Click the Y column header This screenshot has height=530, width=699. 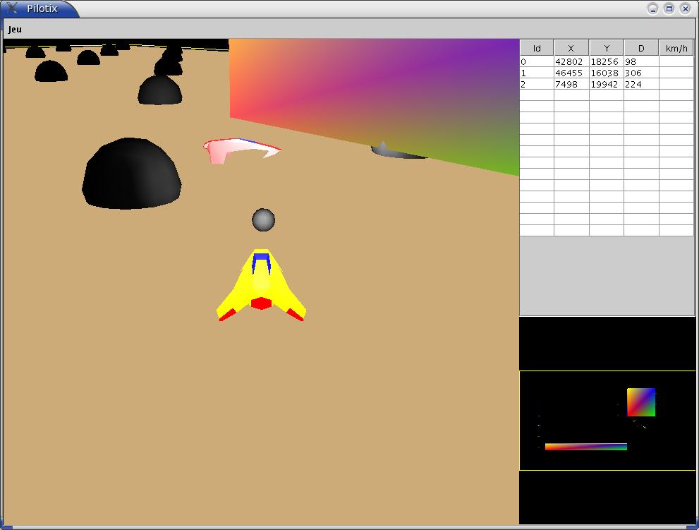click(607, 48)
